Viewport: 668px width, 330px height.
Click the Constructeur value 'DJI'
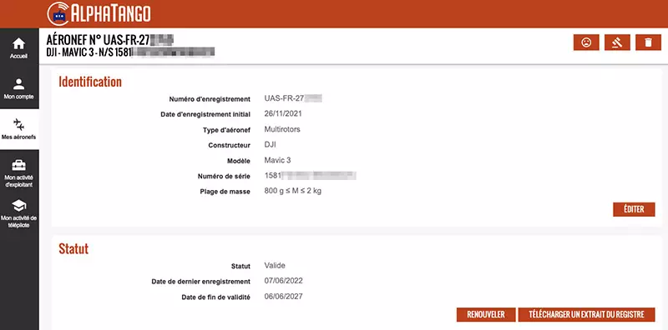click(x=270, y=145)
